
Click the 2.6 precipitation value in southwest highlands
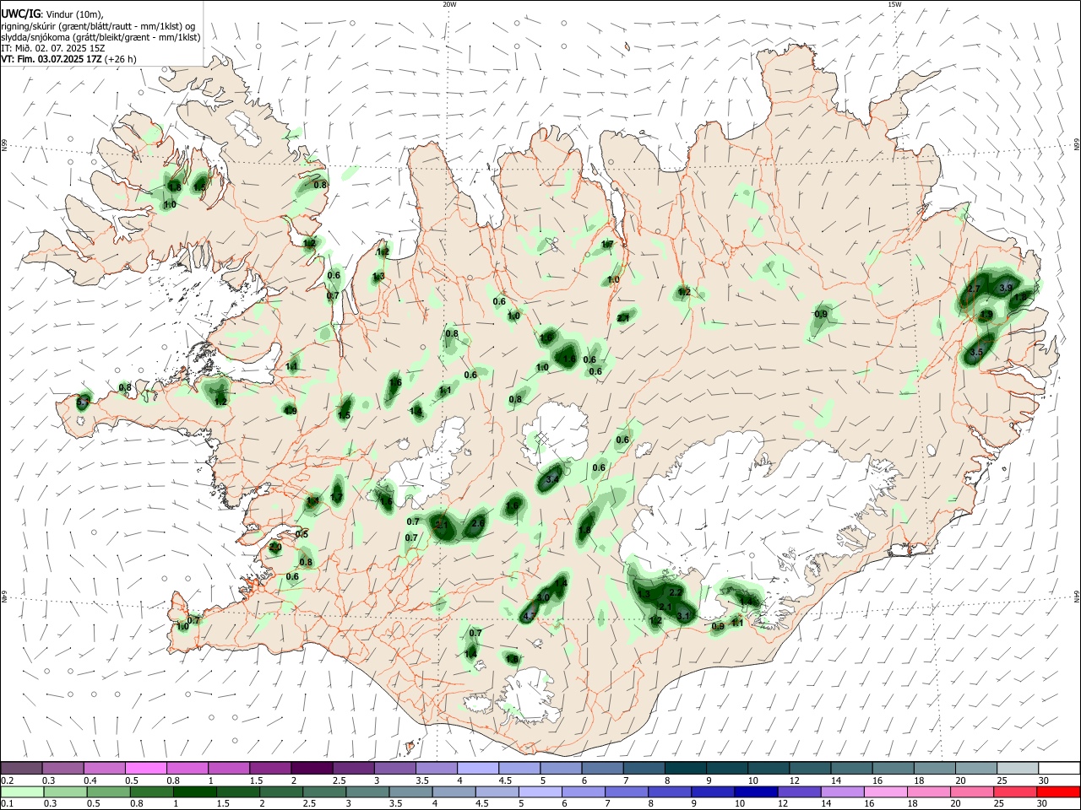pyautogui.click(x=477, y=524)
